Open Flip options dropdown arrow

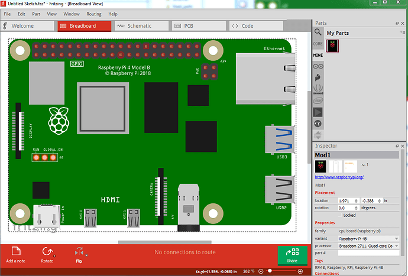[87, 255]
